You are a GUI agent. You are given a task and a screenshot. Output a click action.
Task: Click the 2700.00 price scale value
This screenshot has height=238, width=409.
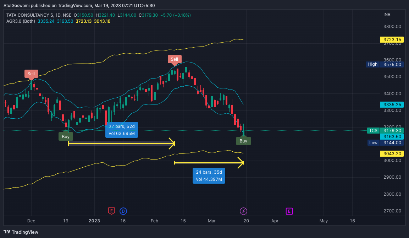[x=392, y=211]
